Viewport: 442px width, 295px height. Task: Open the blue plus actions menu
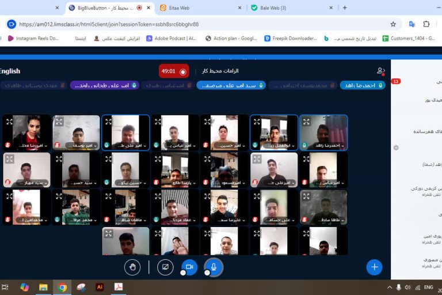pyautogui.click(x=374, y=267)
